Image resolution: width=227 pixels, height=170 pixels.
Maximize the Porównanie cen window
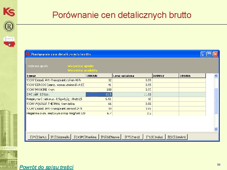(209, 54)
